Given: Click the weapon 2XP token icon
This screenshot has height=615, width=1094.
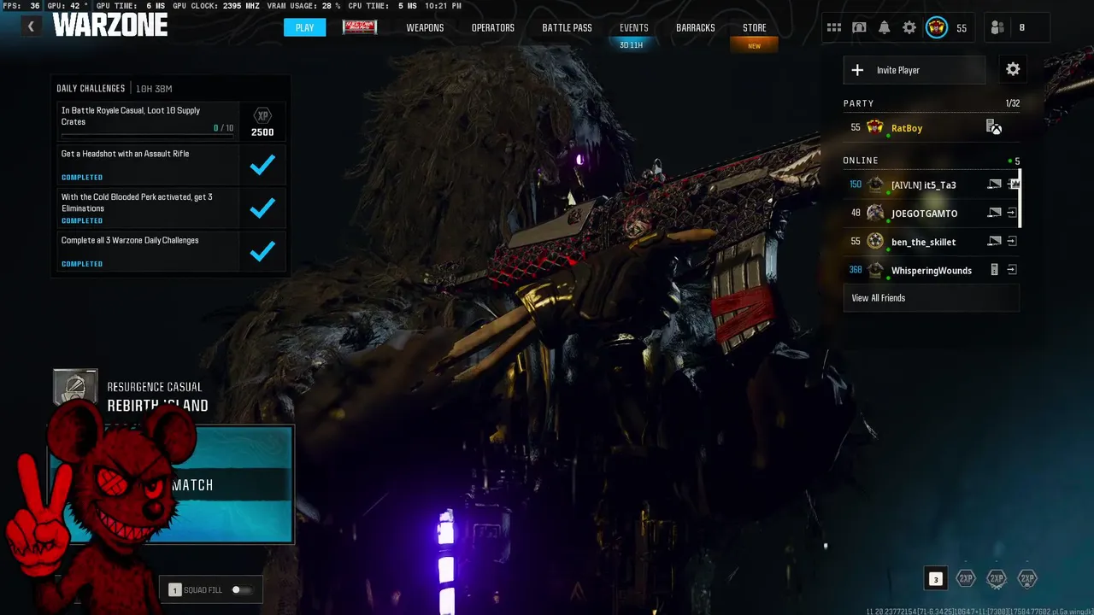Looking at the screenshot, I should pyautogui.click(x=997, y=578).
